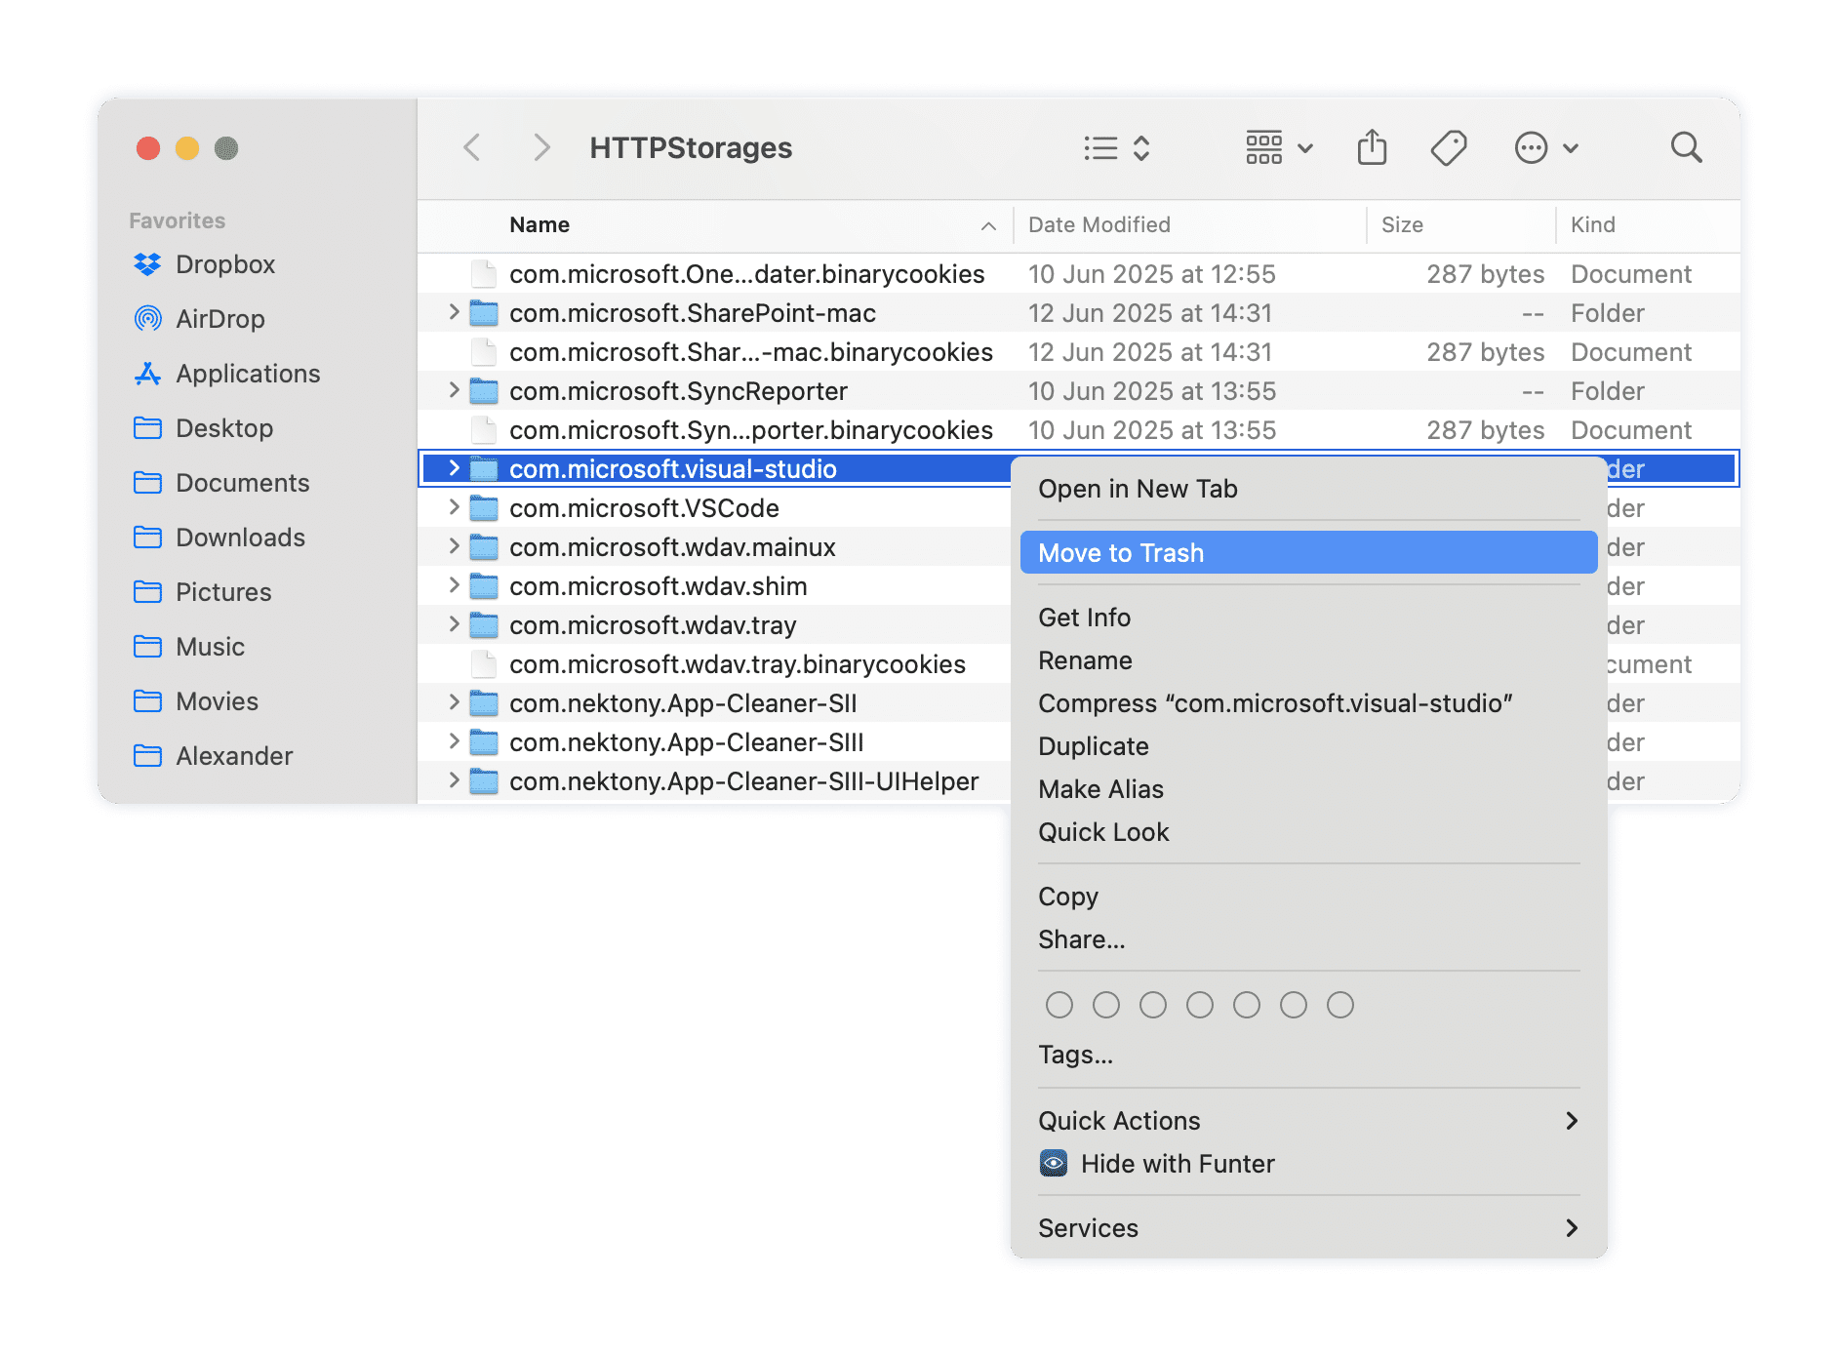Open the Share icon in the toolbar
The width and height of the screenshot is (1838, 1356).
1373,147
